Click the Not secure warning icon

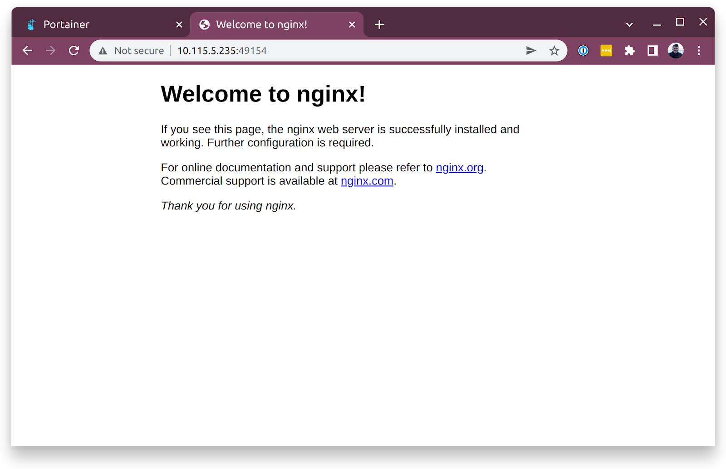click(x=103, y=51)
